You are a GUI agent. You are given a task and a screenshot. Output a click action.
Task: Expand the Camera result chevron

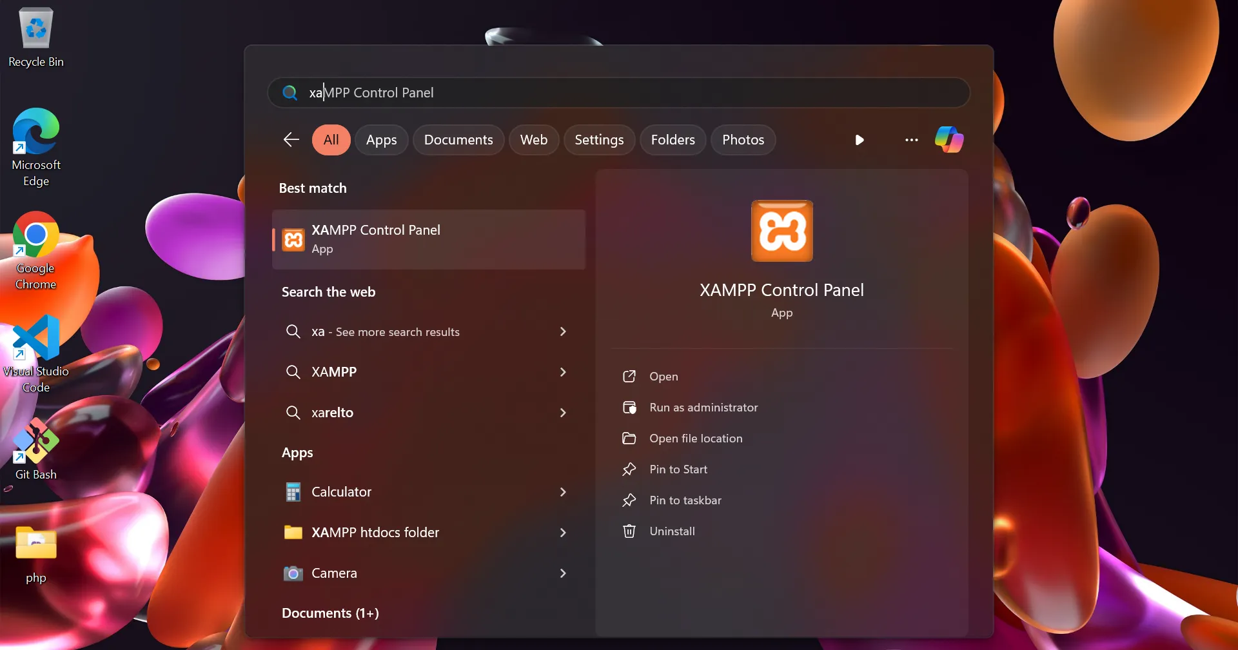point(563,573)
